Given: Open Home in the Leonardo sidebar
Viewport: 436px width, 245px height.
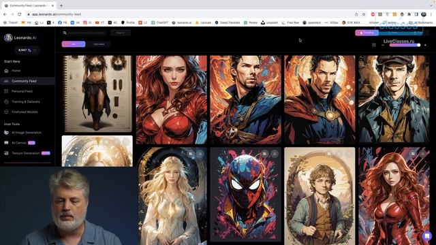Looking at the screenshot, I should coord(16,71).
